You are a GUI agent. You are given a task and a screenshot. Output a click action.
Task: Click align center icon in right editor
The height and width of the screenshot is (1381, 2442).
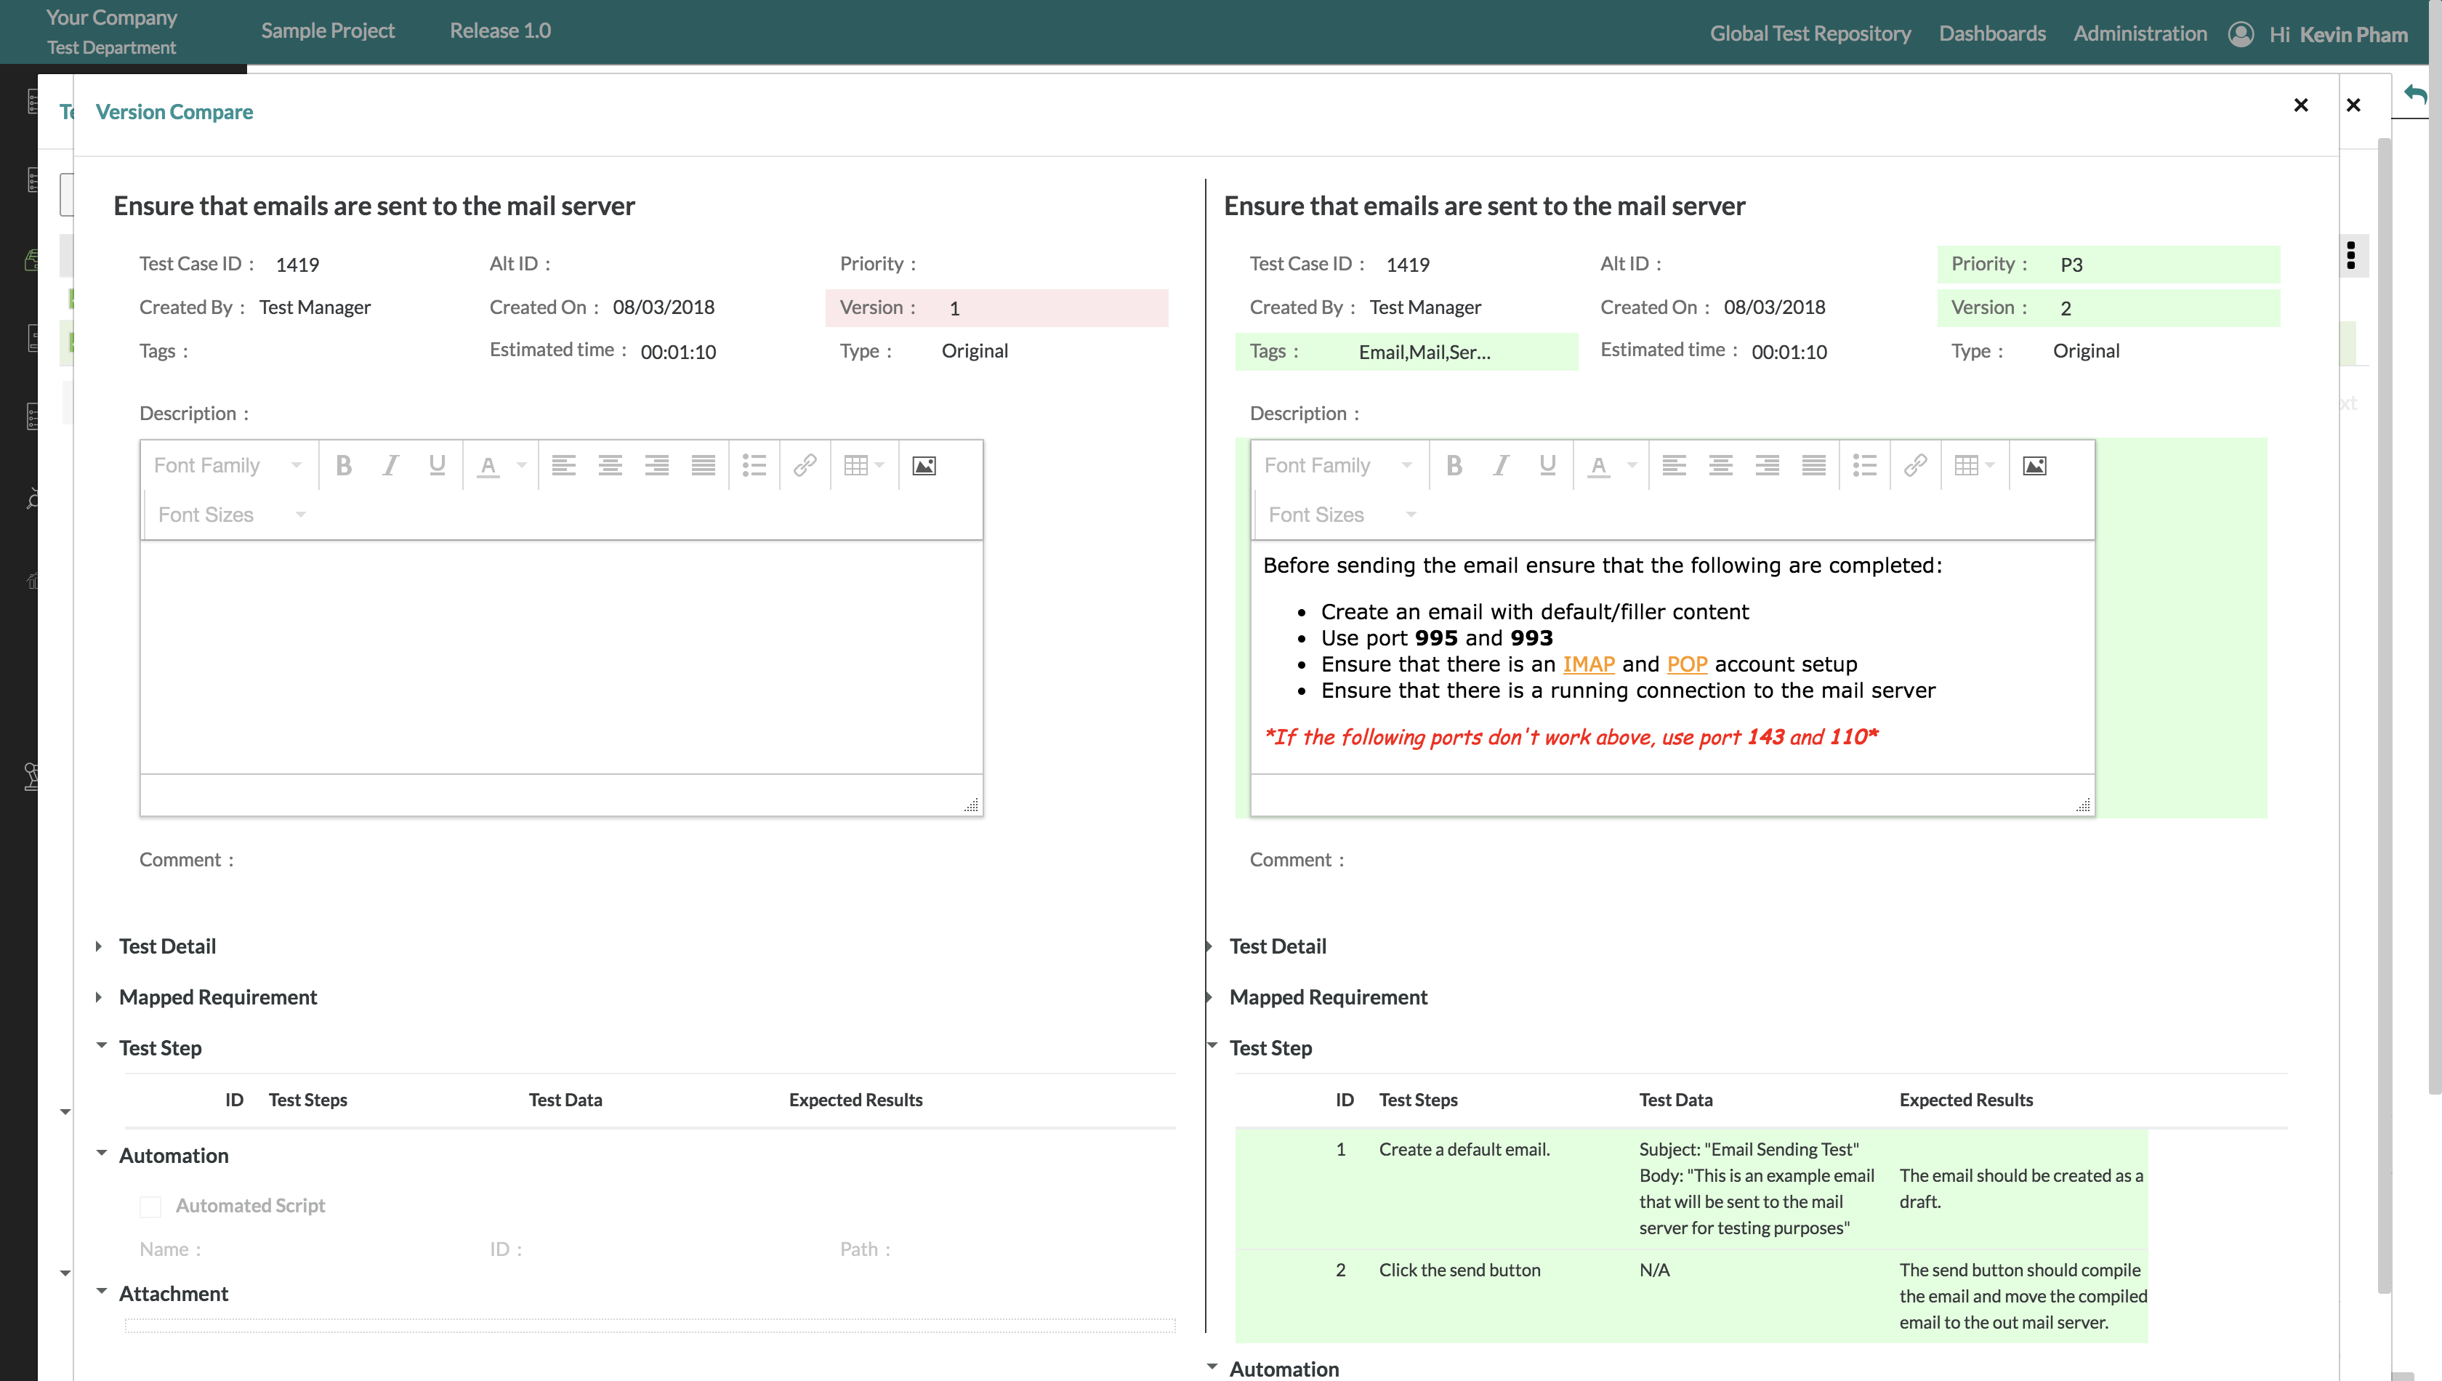(1720, 466)
